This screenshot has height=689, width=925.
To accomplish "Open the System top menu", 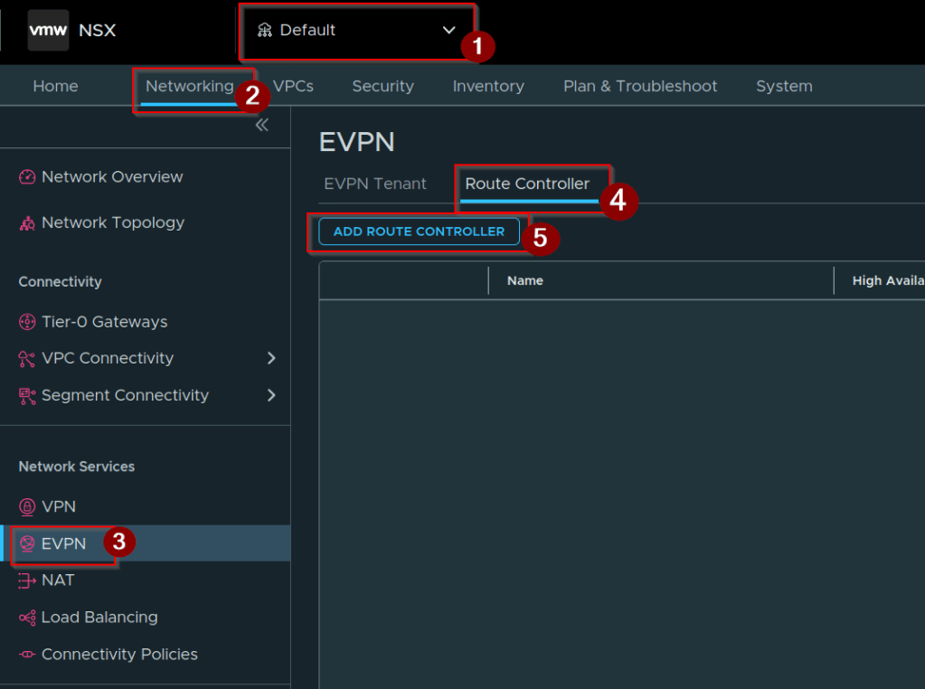I will pyautogui.click(x=784, y=86).
